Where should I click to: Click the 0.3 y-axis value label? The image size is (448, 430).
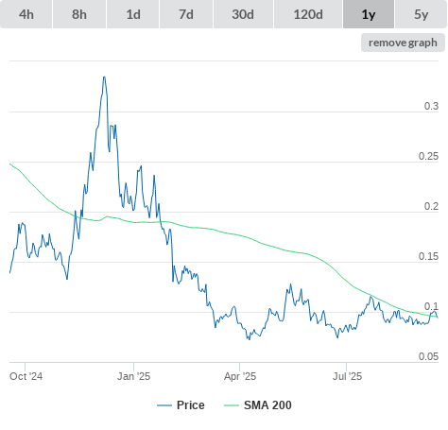point(431,106)
